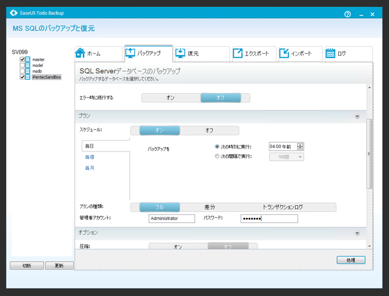389x296 pixels.
Task: Click the オプション section header
Action: pos(220,233)
